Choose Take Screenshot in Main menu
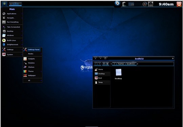Screen dimensions: 183x127 [x=12, y=27]
